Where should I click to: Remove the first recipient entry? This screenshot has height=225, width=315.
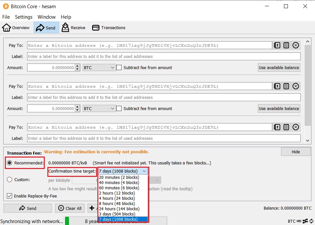pyautogui.click(x=296, y=45)
